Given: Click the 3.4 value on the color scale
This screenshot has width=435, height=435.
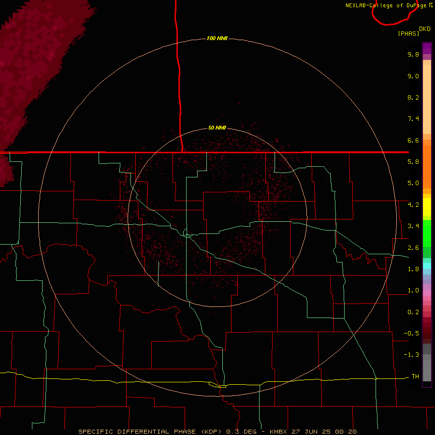Looking at the screenshot, I should coord(413,226).
